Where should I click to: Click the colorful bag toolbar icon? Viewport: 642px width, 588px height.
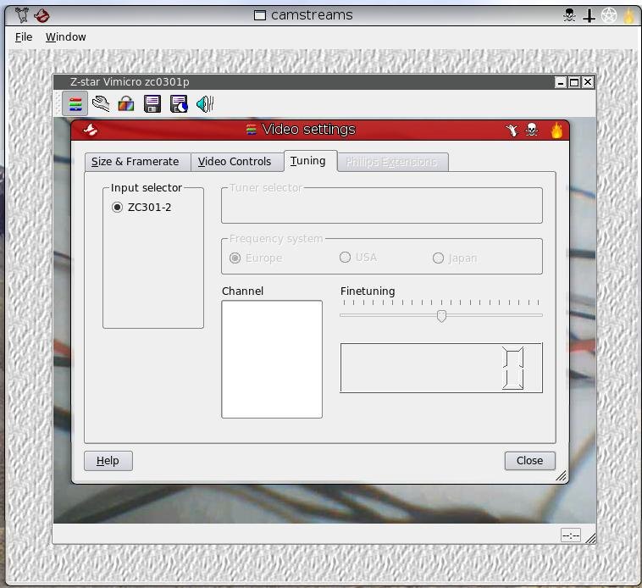pyautogui.click(x=126, y=103)
